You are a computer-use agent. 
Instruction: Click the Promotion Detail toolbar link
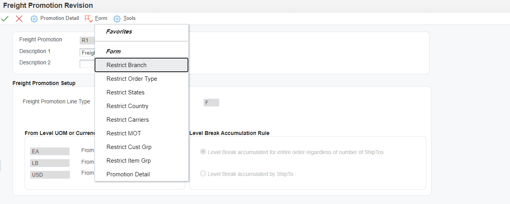coord(59,18)
